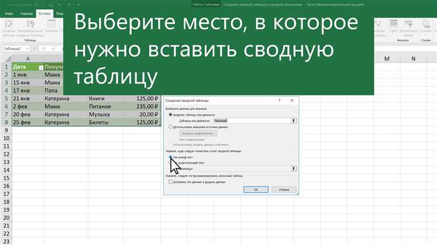Image resolution: width=437 pixels, height=245 pixels.
Task: Click the Redo icon in quick access toolbar
Action: pyautogui.click(x=69, y=5)
